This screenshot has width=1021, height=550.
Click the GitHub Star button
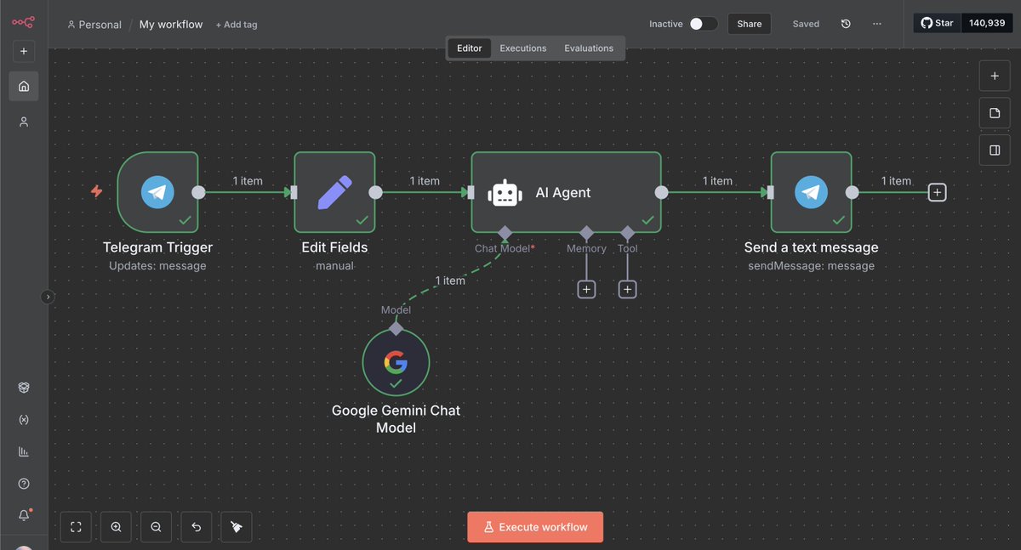click(937, 24)
